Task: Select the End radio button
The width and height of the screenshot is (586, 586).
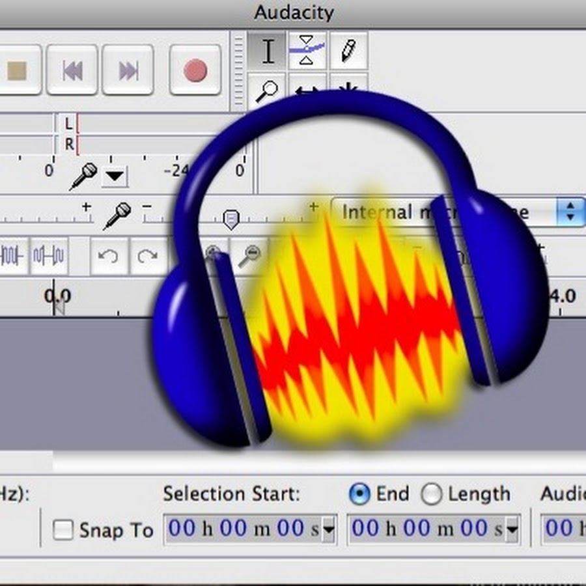Action: [359, 494]
